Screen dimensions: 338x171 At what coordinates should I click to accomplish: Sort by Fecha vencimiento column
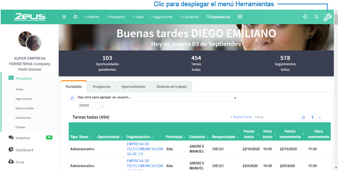point(290,134)
